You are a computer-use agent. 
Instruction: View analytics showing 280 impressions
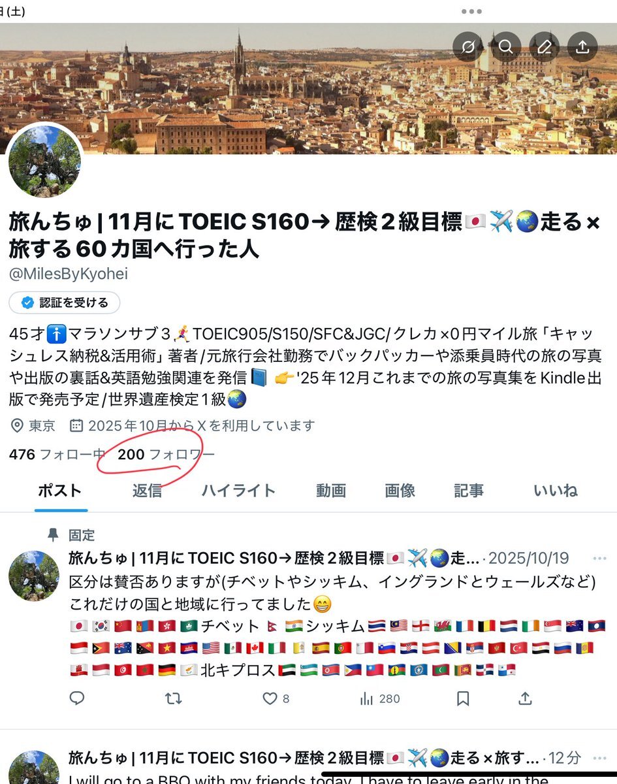(x=380, y=698)
